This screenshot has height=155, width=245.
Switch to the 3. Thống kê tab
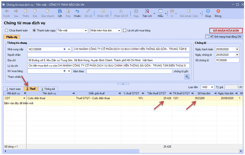coord(48,89)
